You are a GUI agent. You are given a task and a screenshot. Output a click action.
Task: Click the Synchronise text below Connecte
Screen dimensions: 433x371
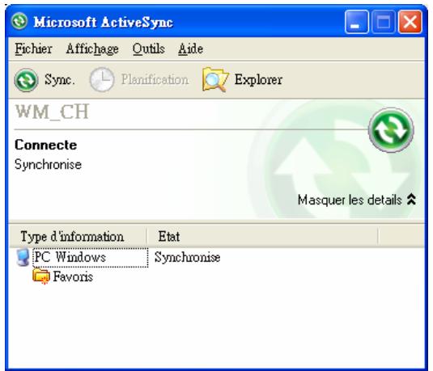click(48, 165)
